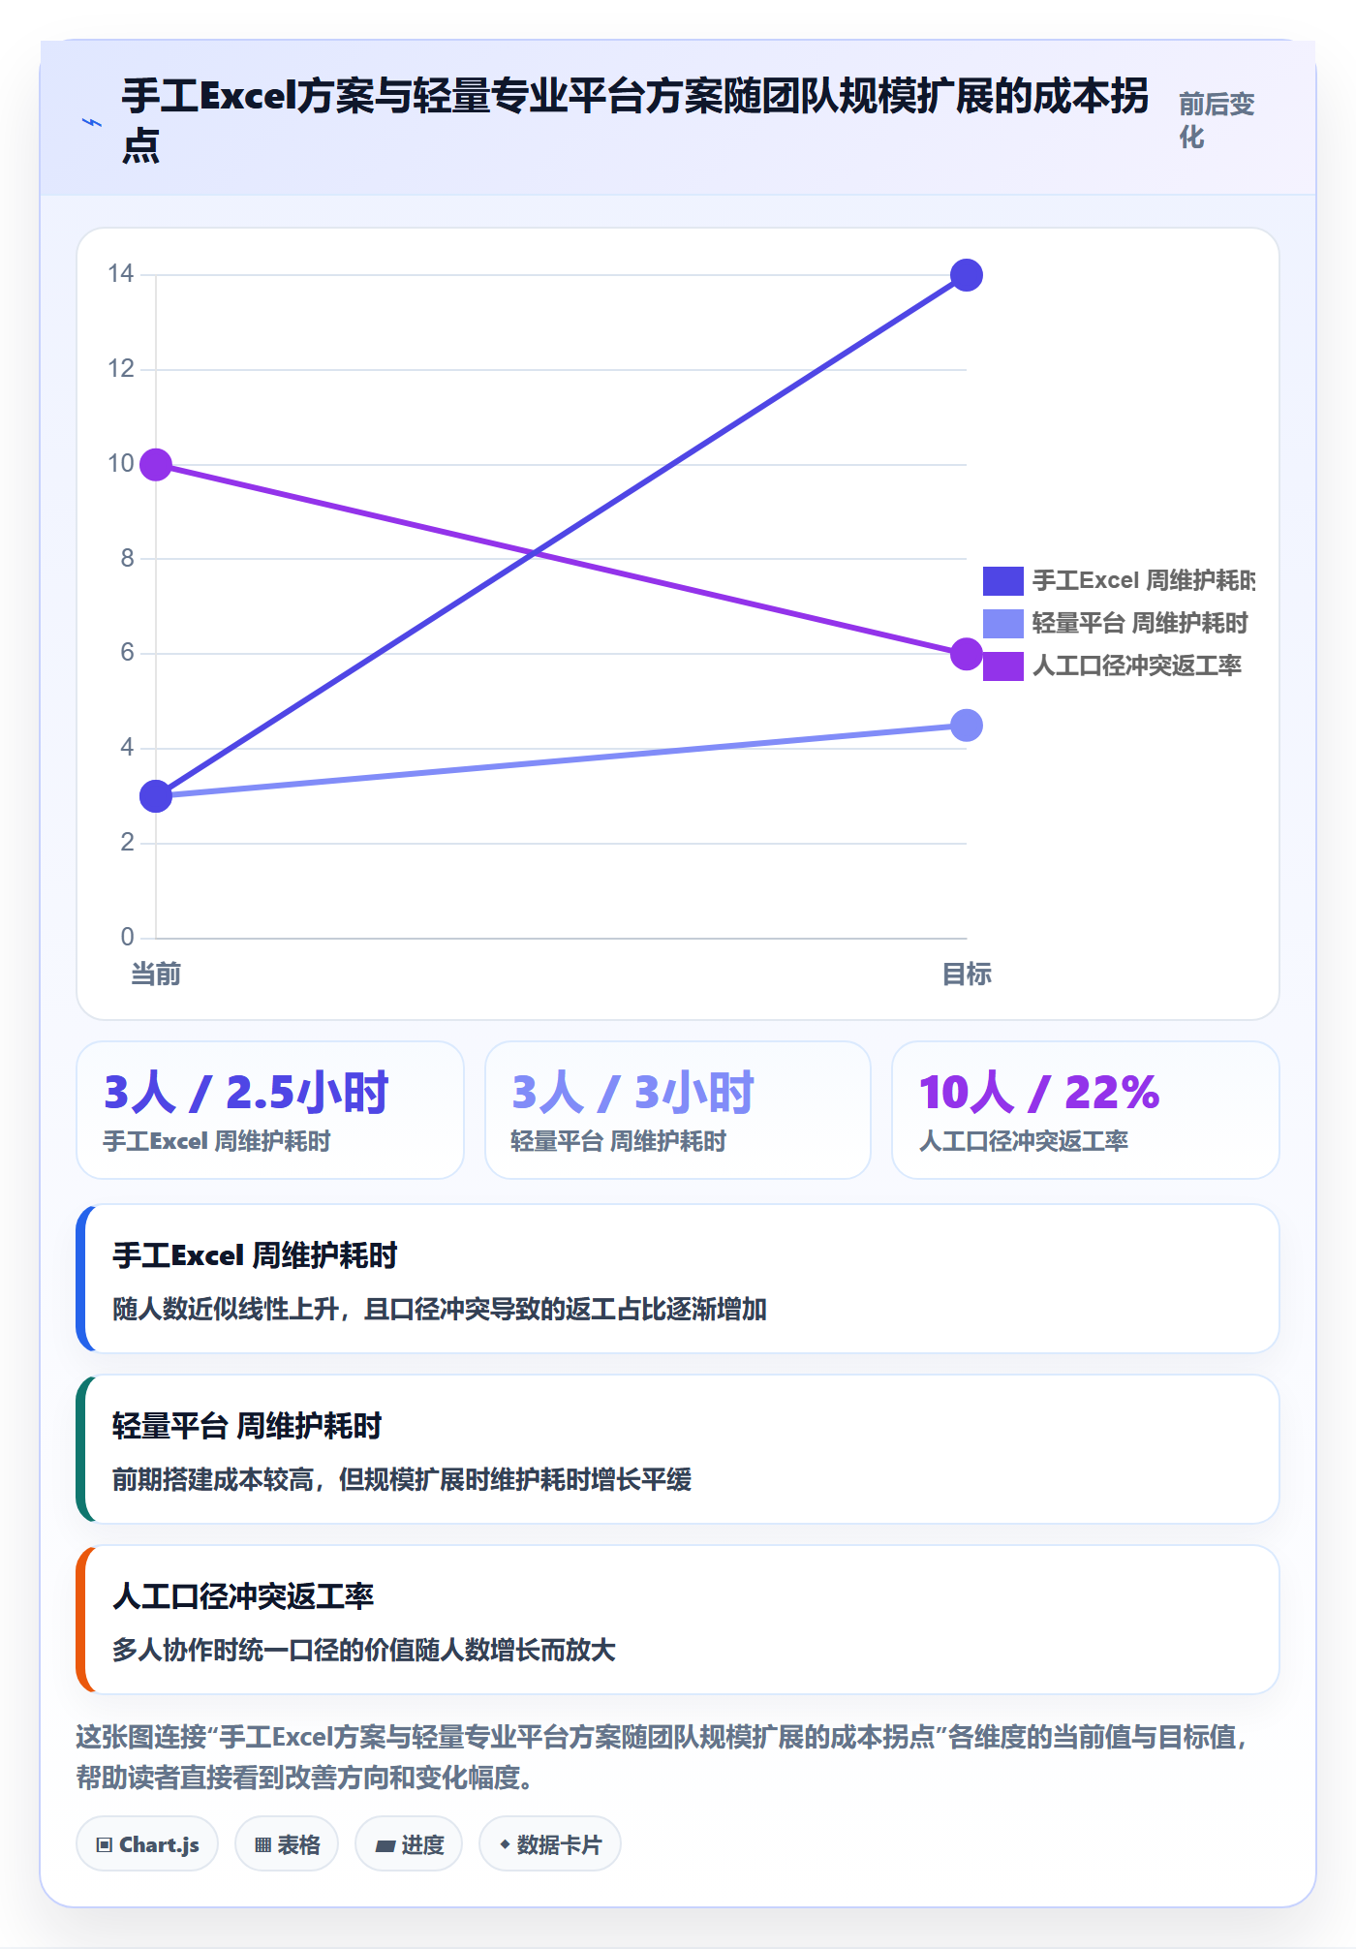
Task: Click the y-axis label 10
Action: 121,463
